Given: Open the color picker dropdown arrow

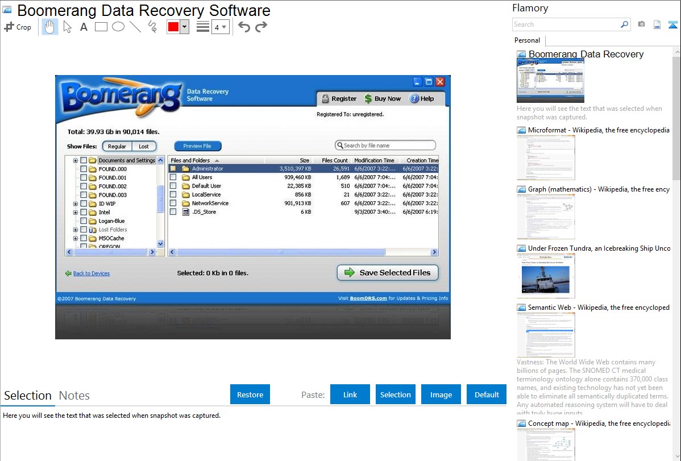Looking at the screenshot, I should (185, 27).
